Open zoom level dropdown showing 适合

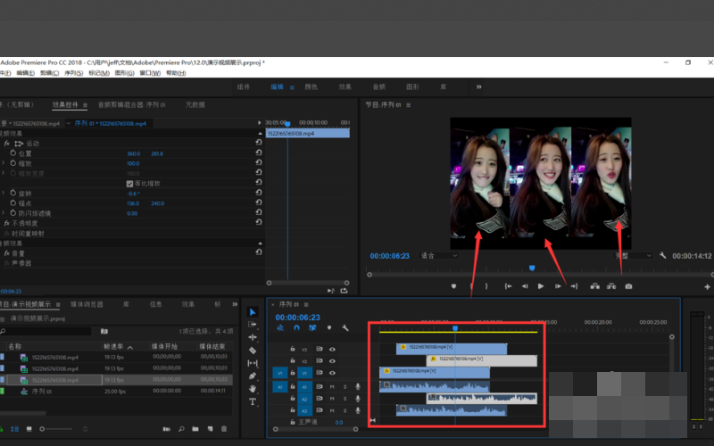pyautogui.click(x=438, y=256)
